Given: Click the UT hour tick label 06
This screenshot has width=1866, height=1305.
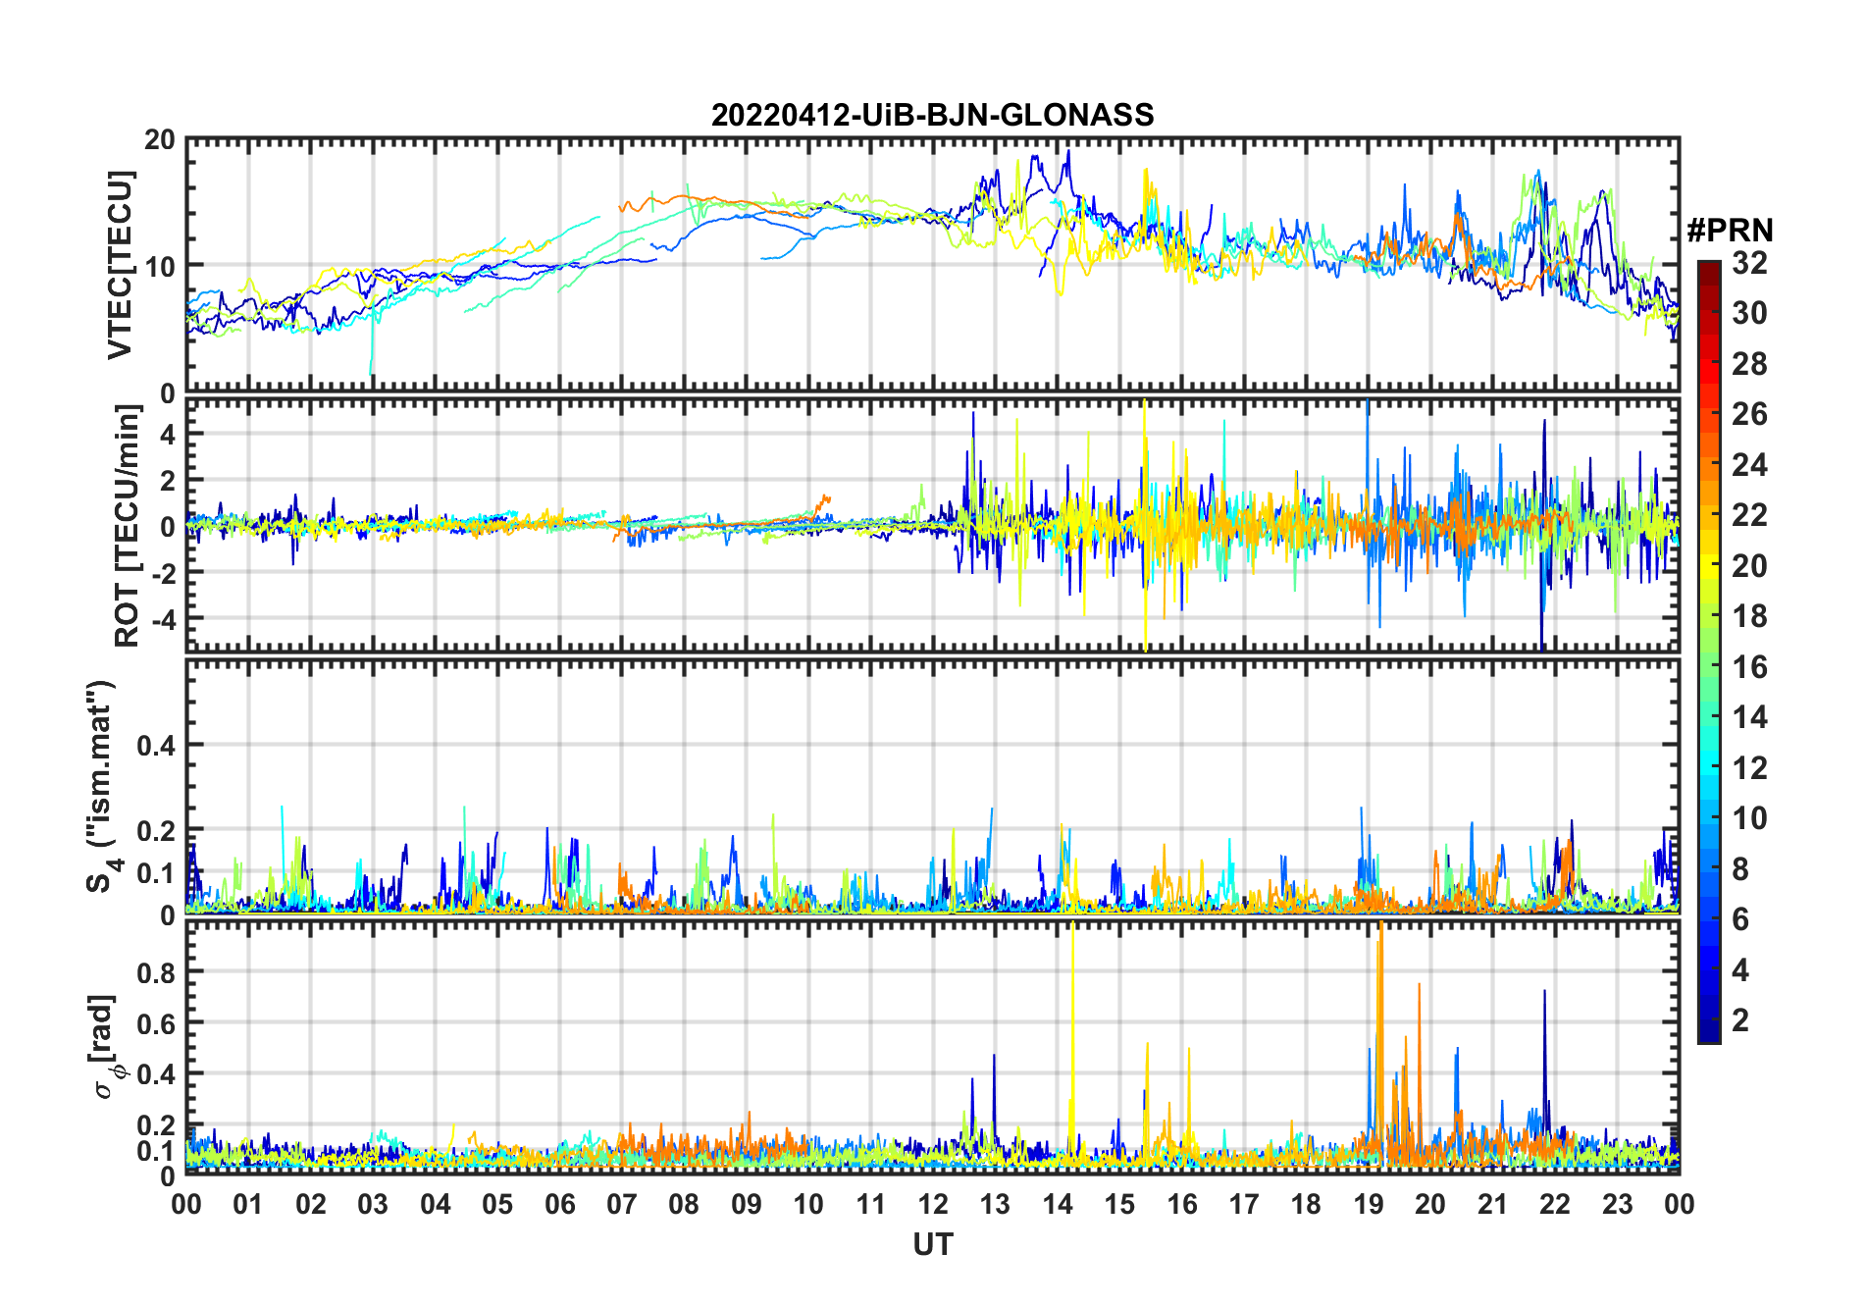Looking at the screenshot, I should coord(560,1204).
